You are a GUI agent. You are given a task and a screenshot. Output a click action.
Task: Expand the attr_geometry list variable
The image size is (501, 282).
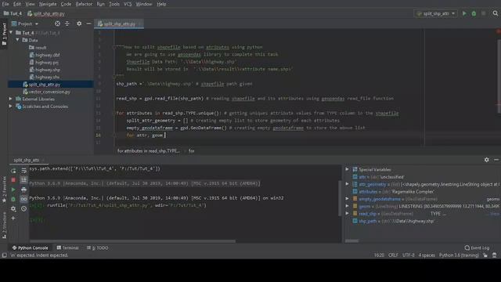point(348,184)
